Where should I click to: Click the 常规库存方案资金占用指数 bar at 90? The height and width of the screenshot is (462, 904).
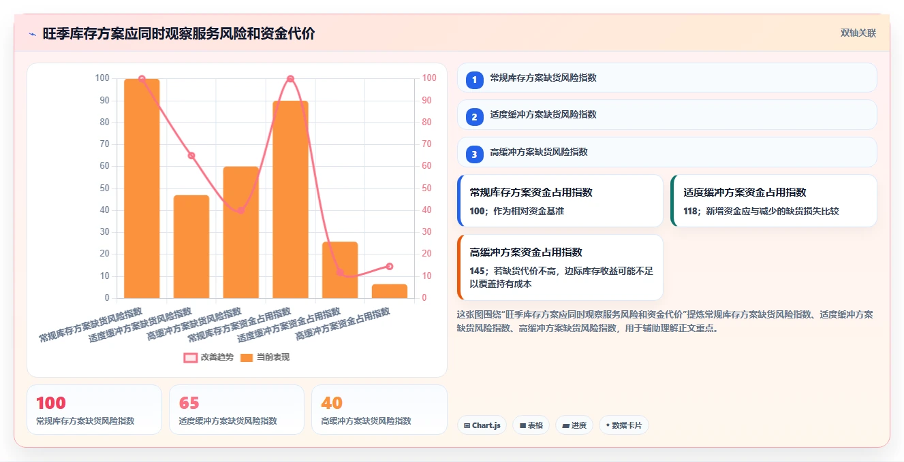[x=290, y=199]
